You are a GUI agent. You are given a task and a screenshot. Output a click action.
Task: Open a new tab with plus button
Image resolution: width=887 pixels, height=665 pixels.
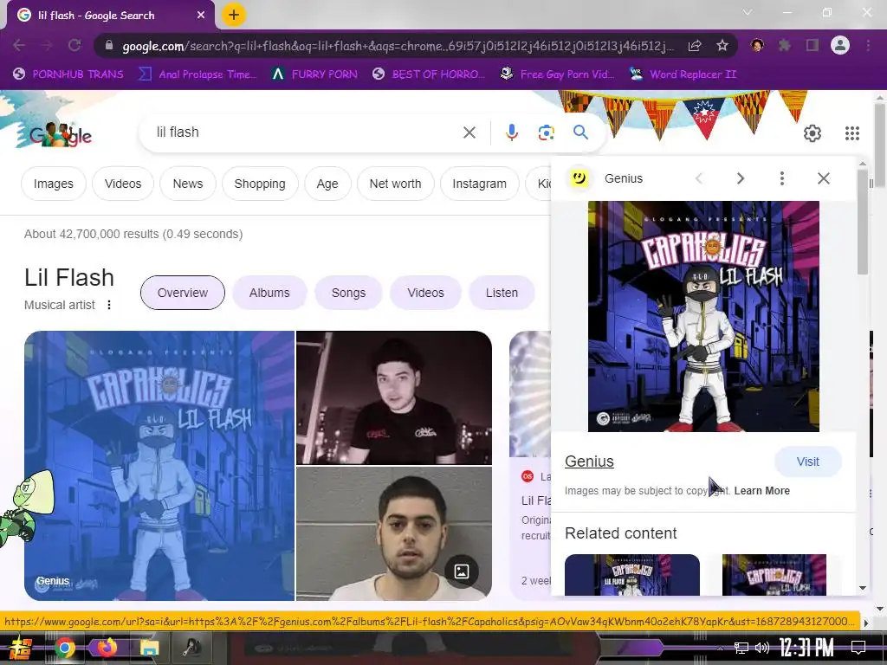234,15
